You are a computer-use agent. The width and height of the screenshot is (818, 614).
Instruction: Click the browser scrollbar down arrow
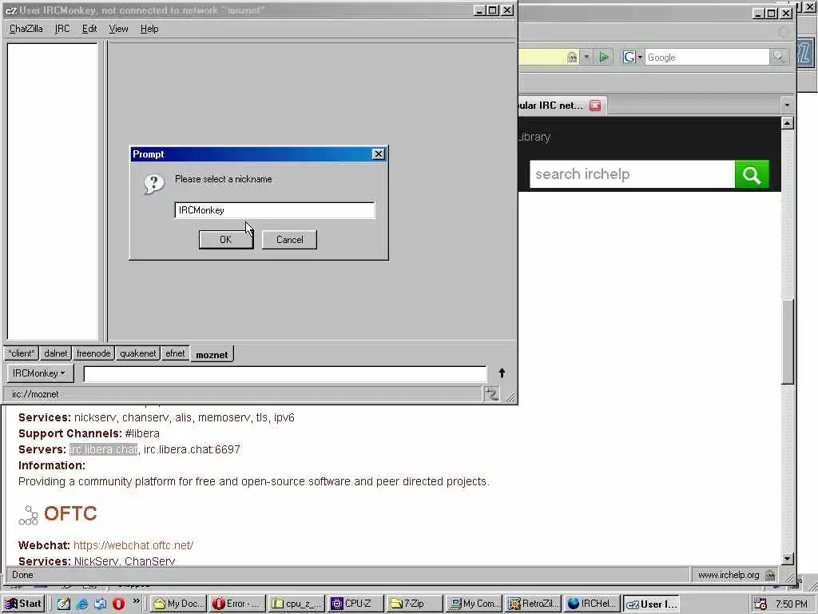[787, 559]
